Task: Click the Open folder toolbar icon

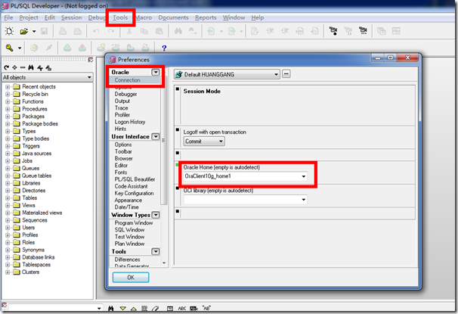Action: pos(24,31)
